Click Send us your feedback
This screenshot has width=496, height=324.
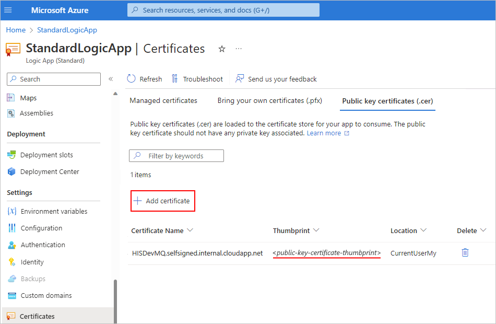(x=276, y=79)
